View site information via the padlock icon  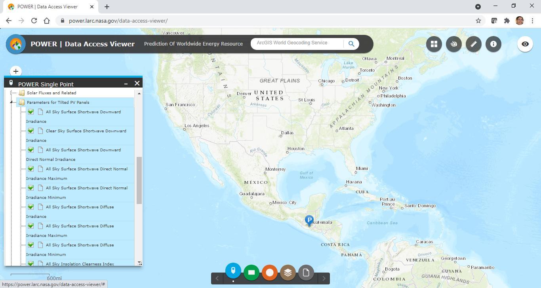coord(62,21)
